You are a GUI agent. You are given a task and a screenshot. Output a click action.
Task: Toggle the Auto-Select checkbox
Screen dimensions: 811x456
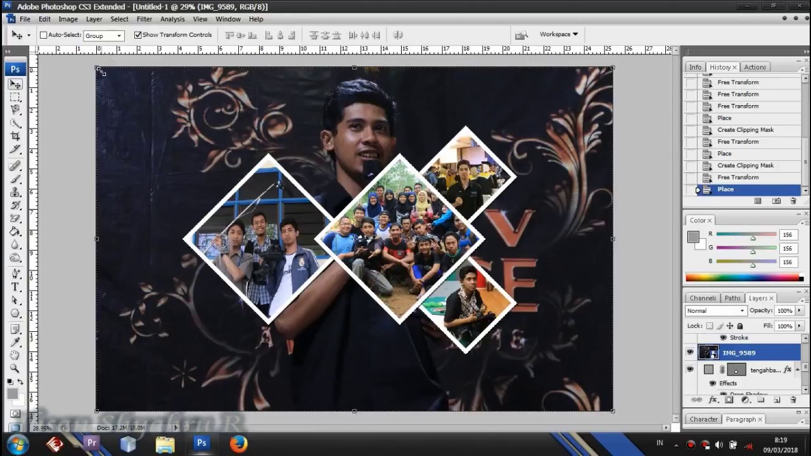[44, 35]
